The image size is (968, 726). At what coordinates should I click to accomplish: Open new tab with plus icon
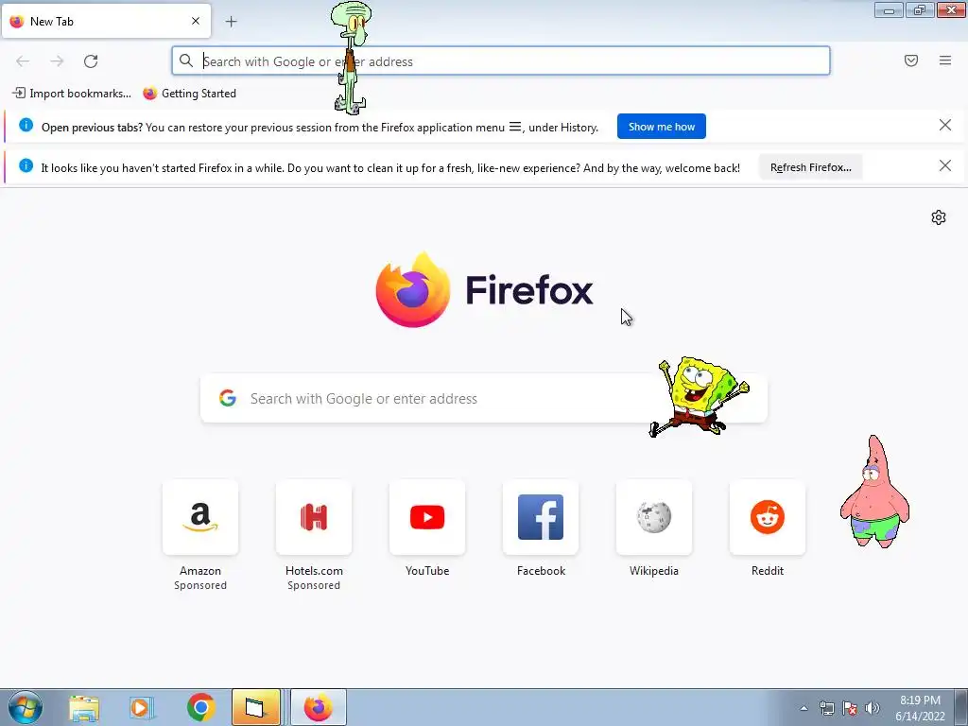[x=231, y=22]
